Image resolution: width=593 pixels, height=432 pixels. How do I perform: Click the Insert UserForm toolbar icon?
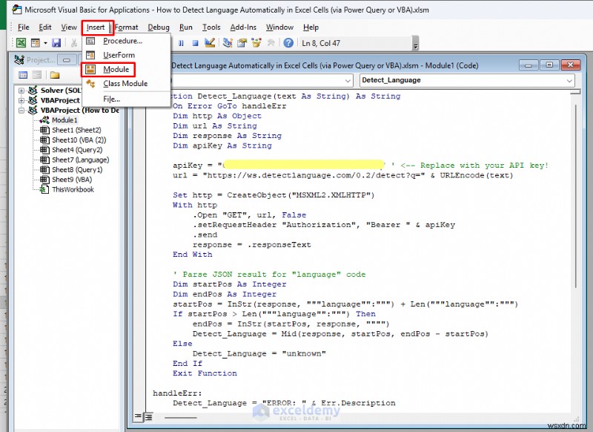pos(35,43)
